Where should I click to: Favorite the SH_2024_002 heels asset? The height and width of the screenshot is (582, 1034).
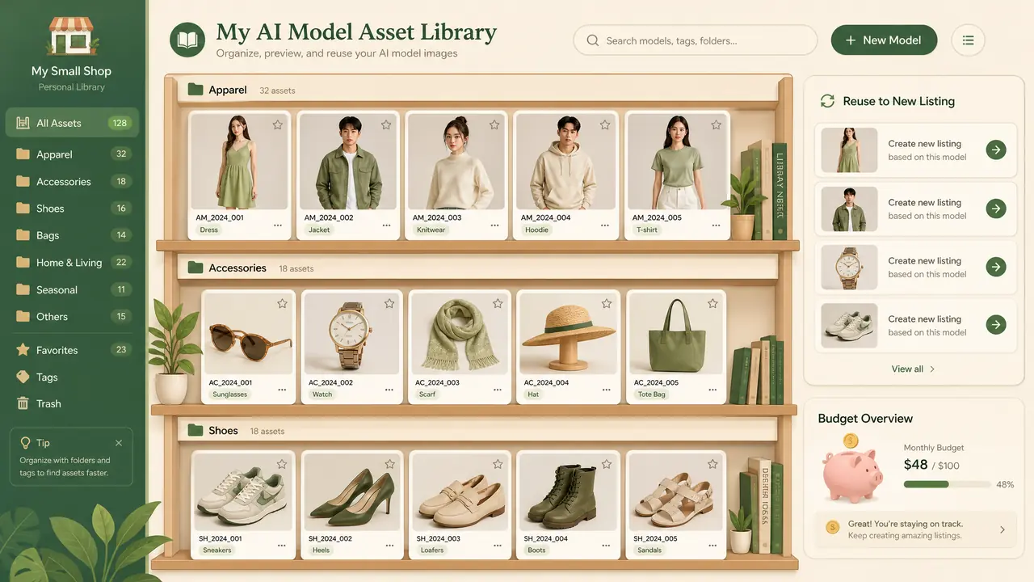click(x=390, y=464)
